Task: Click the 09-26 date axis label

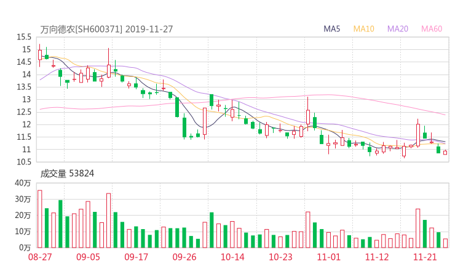Action: pyautogui.click(x=184, y=257)
